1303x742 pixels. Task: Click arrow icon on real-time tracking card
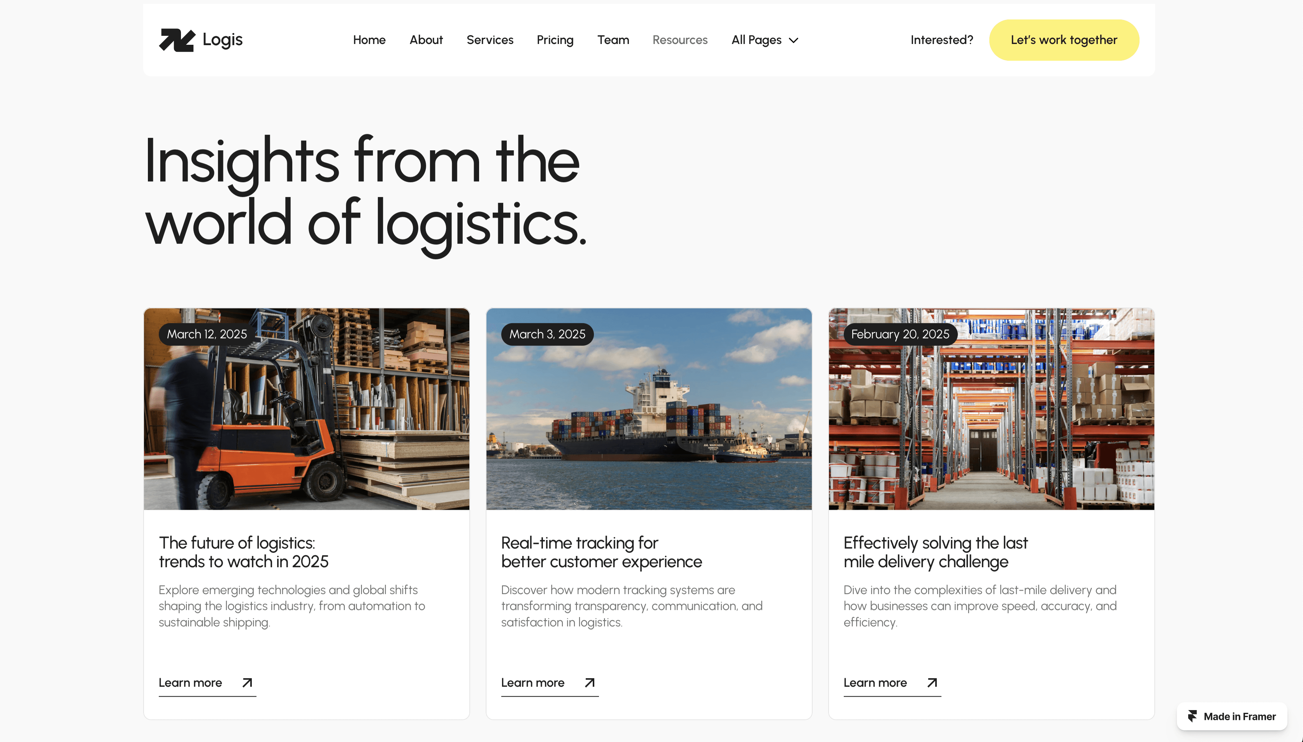[589, 682]
